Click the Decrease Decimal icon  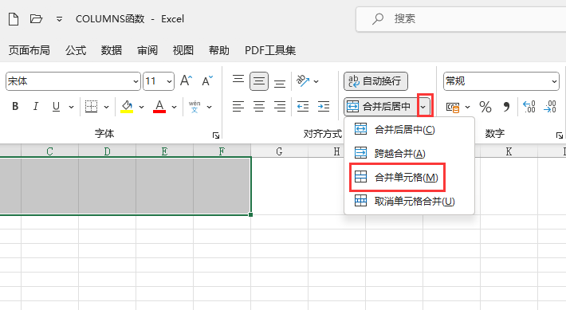[550, 107]
